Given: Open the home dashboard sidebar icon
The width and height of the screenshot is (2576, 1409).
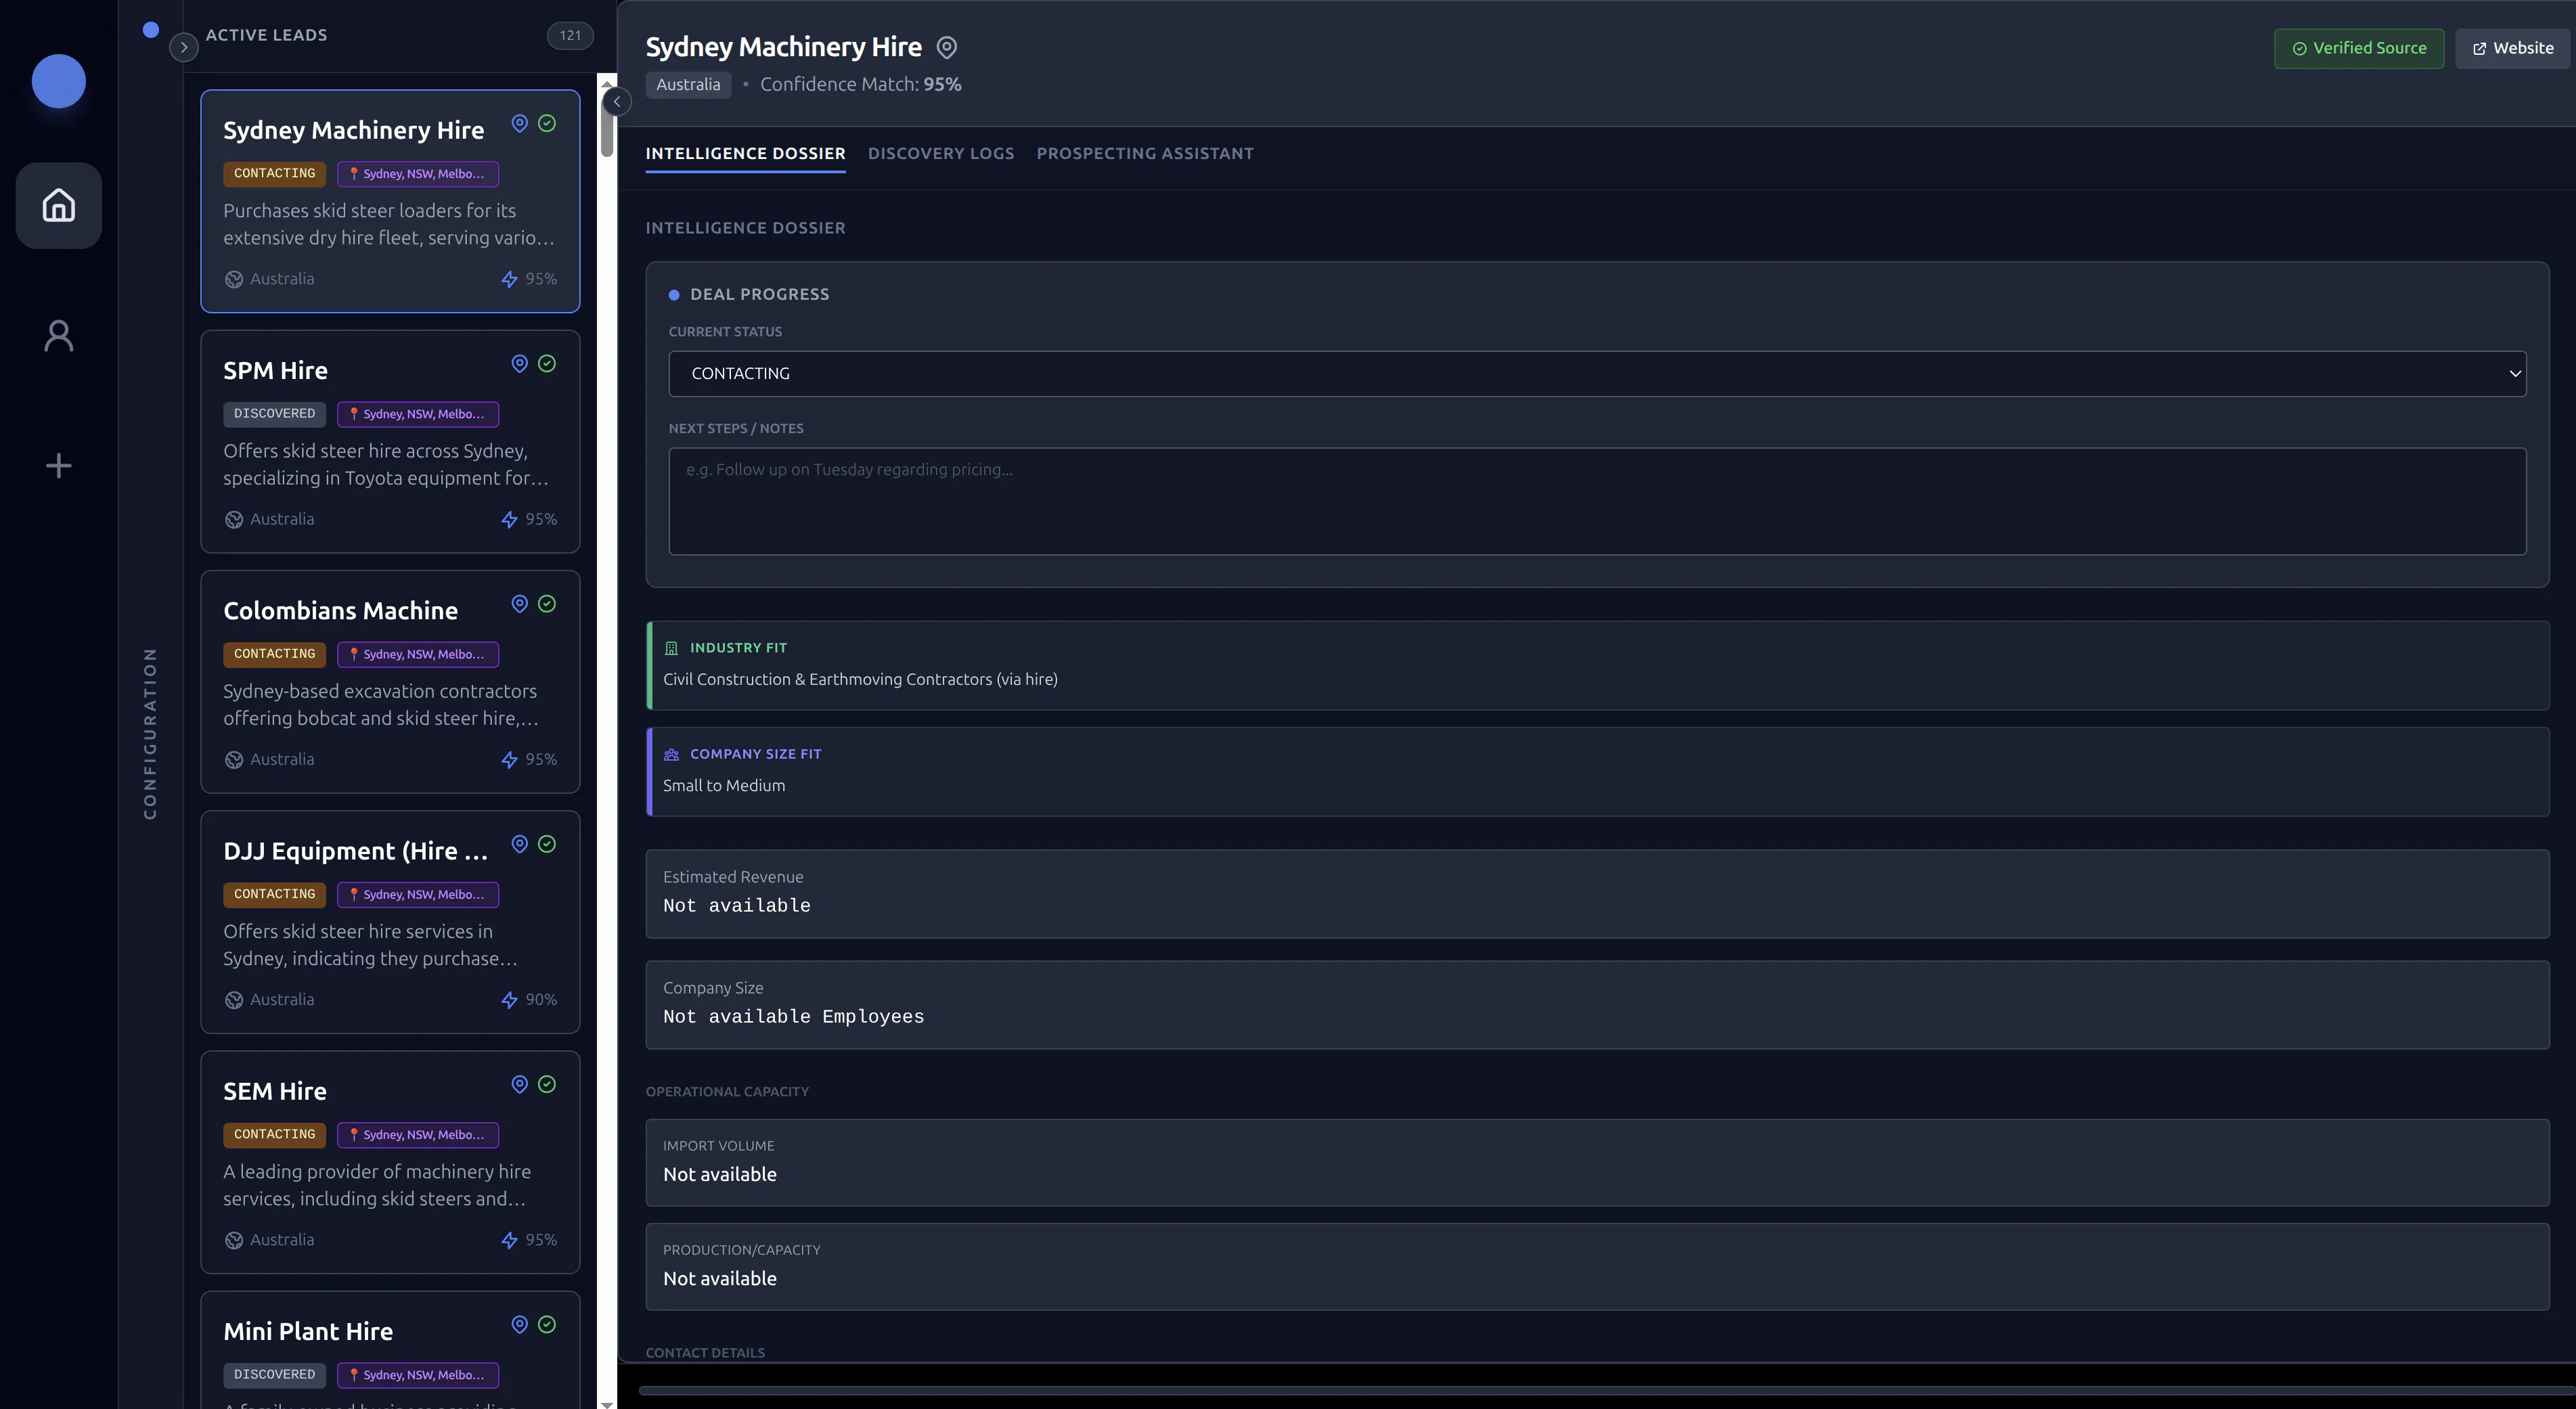Looking at the screenshot, I should (58, 205).
